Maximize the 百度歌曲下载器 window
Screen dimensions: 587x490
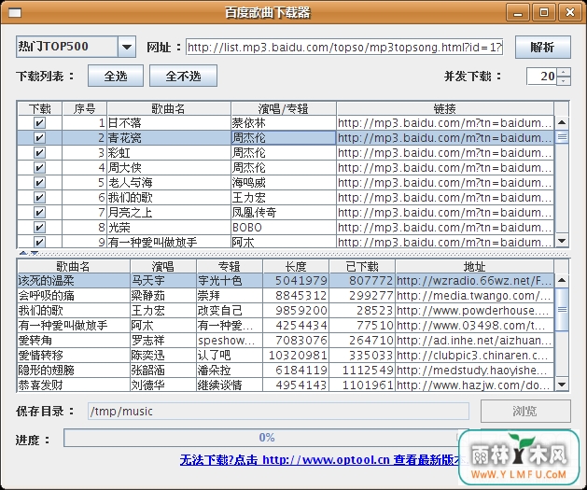tap(543, 13)
